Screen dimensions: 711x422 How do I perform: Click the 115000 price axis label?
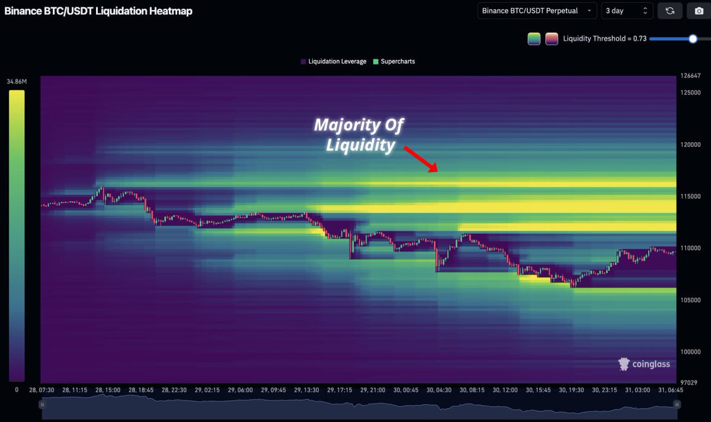[690, 196]
